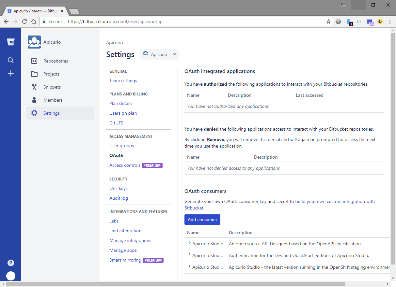Click the Settings gear icon in sidebar

coord(34,113)
